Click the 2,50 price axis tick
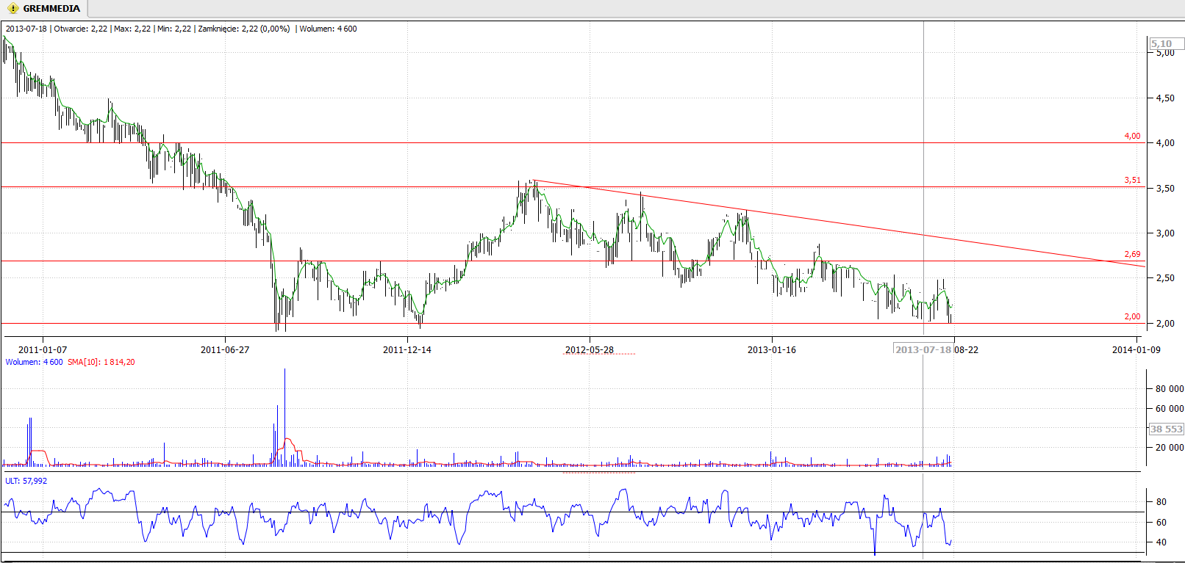Viewport: 1185px width, 563px height. tap(1165, 277)
